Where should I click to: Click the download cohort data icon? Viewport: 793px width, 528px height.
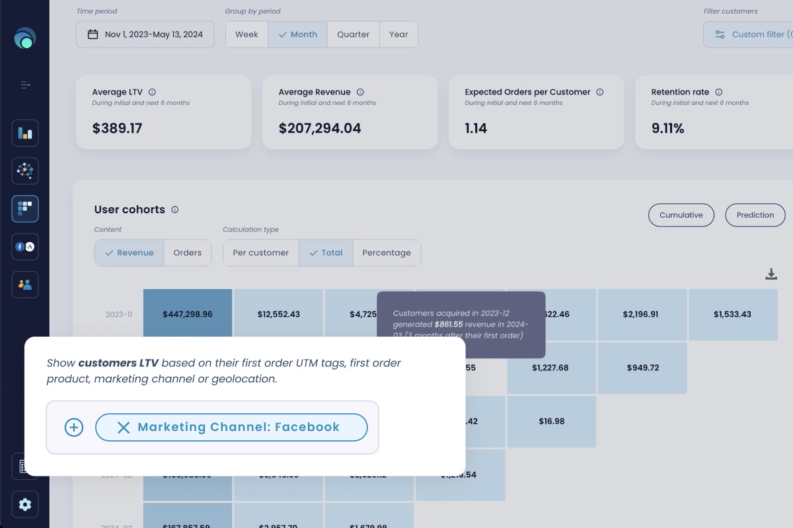[771, 274]
